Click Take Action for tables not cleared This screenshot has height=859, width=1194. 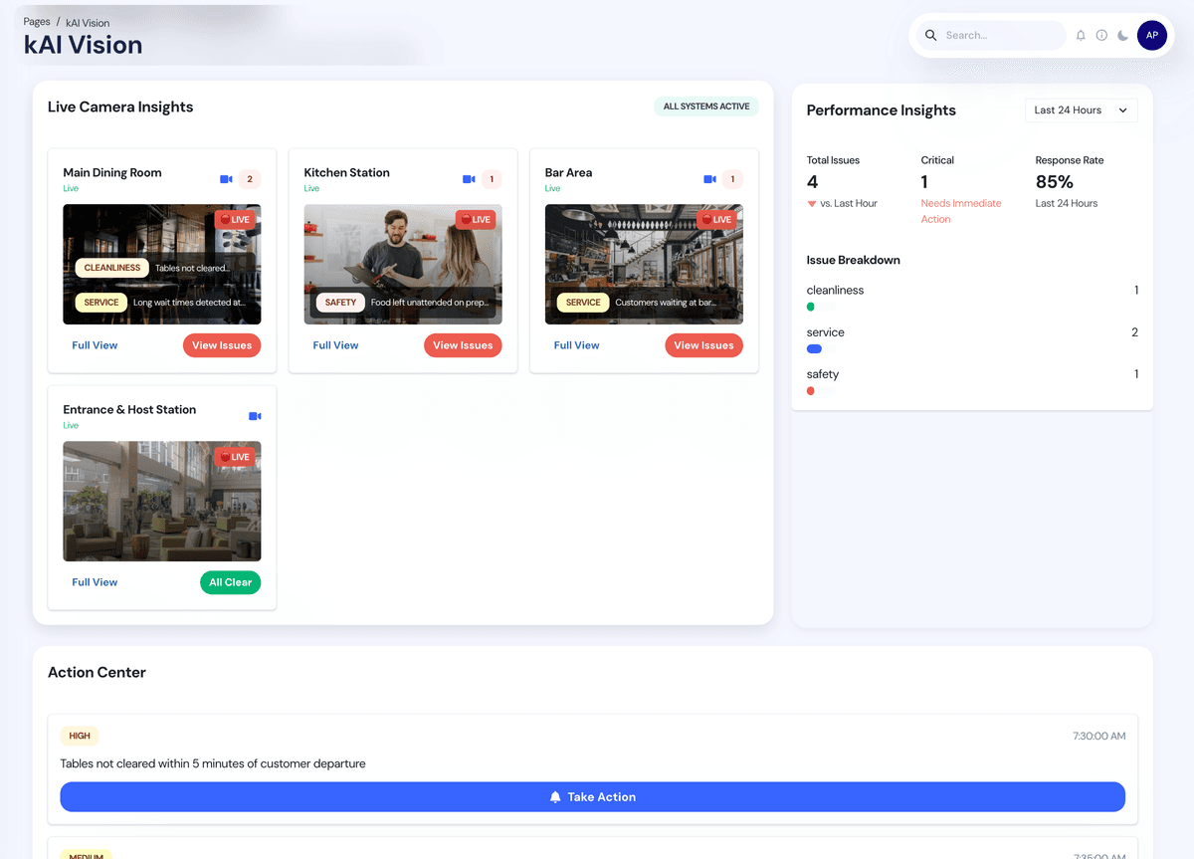tap(592, 797)
